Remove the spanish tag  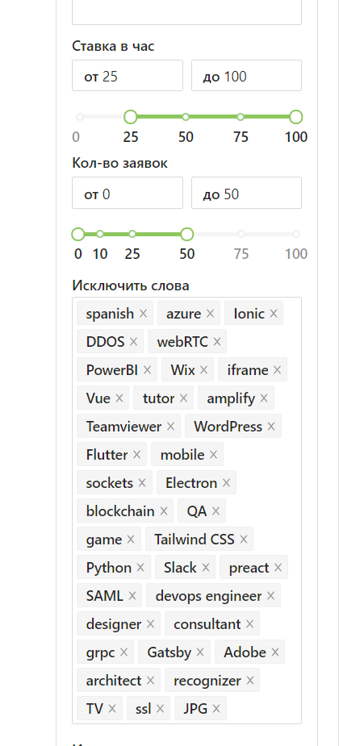(144, 314)
